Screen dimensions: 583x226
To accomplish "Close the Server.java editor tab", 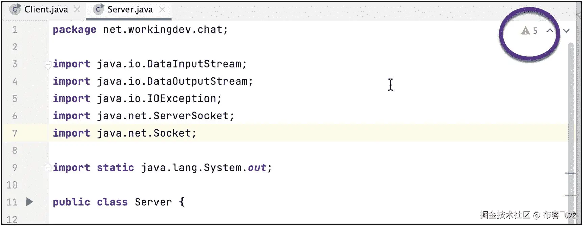I will (162, 10).
